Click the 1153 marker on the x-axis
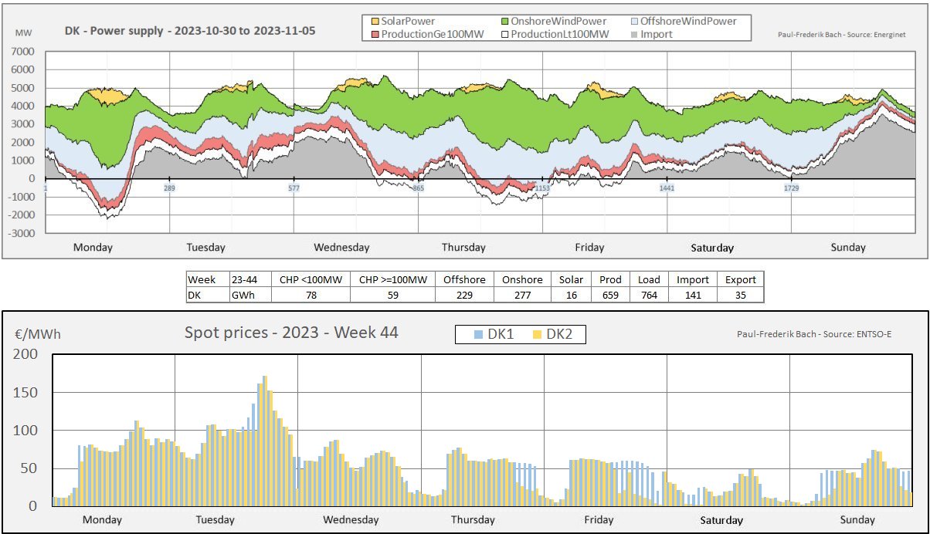930x534 pixels. coord(543,188)
